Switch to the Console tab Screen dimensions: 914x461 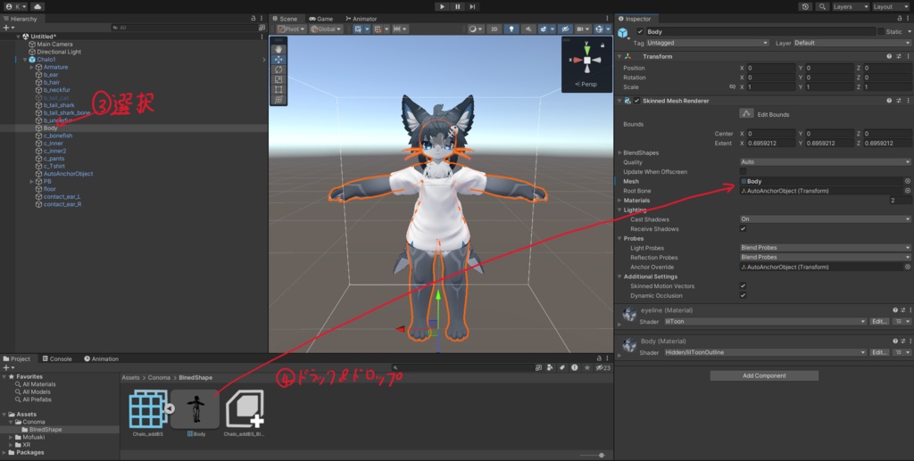(57, 358)
